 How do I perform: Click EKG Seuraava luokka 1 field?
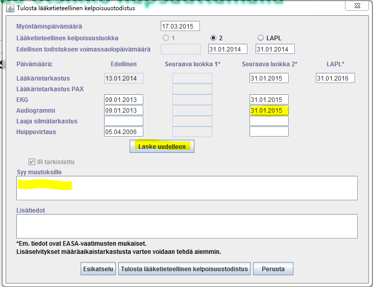(x=192, y=99)
